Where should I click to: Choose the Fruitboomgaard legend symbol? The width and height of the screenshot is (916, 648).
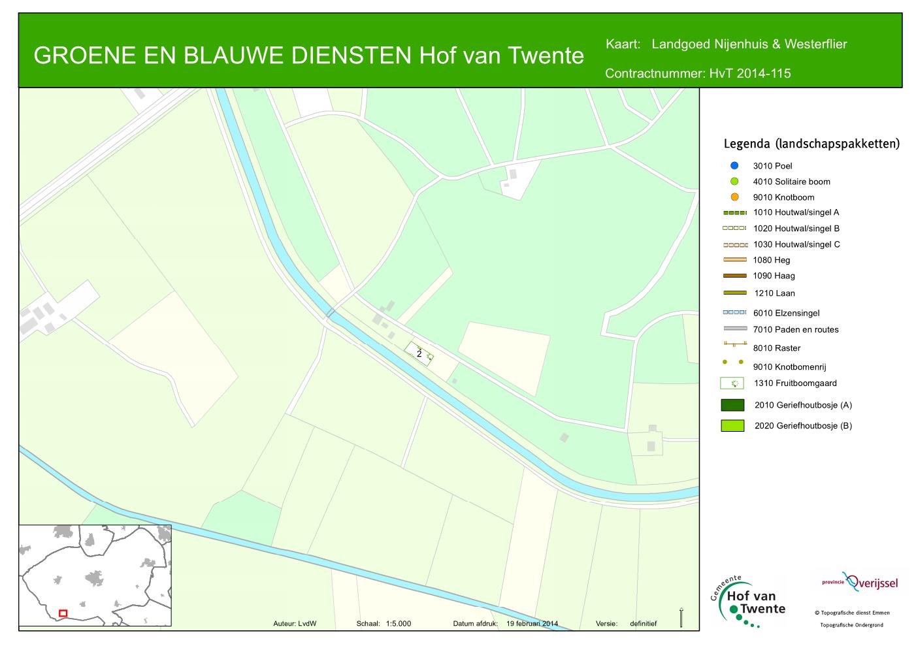(732, 383)
